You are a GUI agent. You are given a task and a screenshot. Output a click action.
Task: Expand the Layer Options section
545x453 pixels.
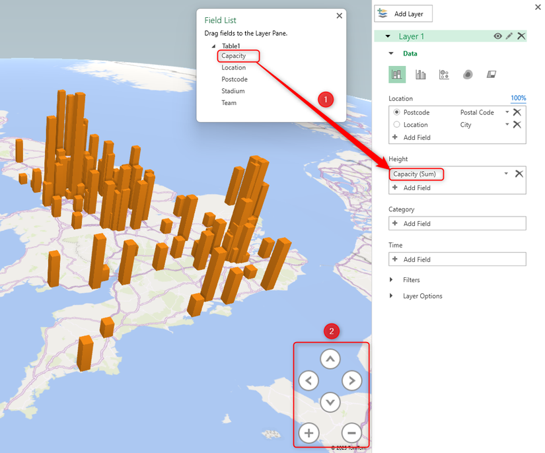422,296
